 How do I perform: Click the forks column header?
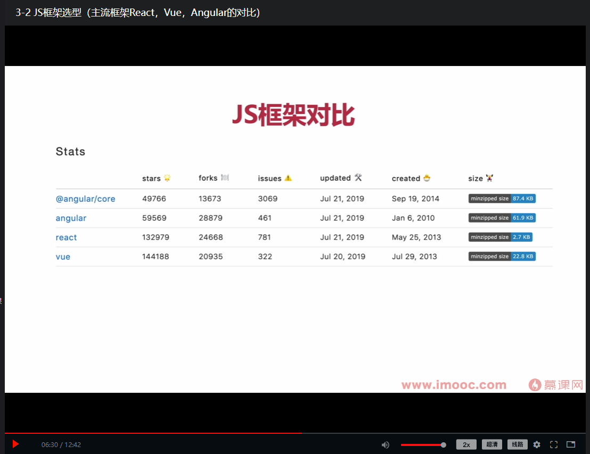point(214,178)
